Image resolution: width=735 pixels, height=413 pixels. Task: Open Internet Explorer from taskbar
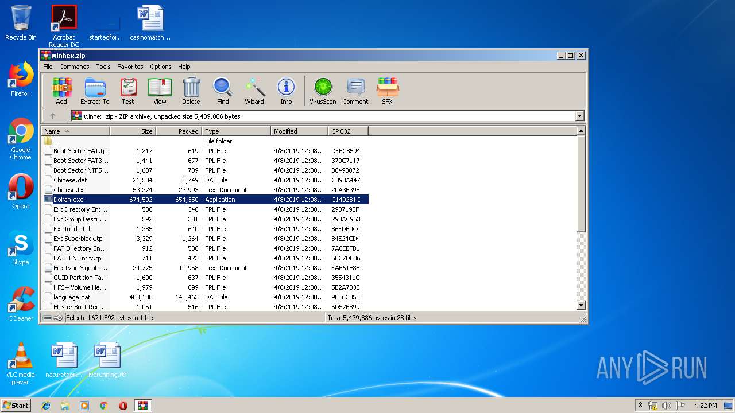(x=46, y=406)
